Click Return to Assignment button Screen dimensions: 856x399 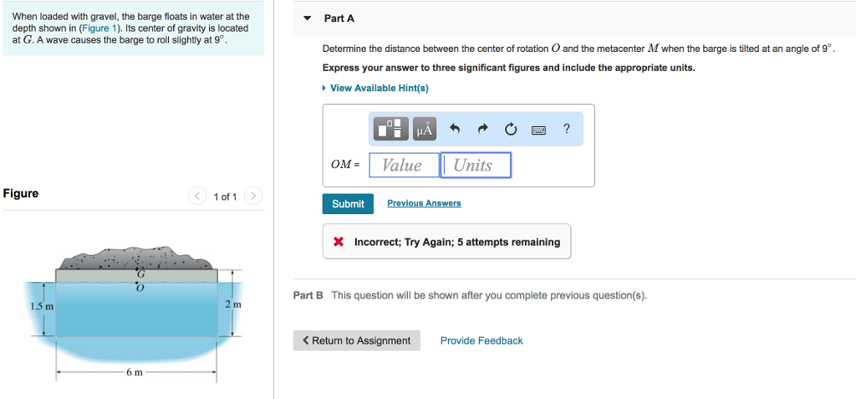point(356,340)
